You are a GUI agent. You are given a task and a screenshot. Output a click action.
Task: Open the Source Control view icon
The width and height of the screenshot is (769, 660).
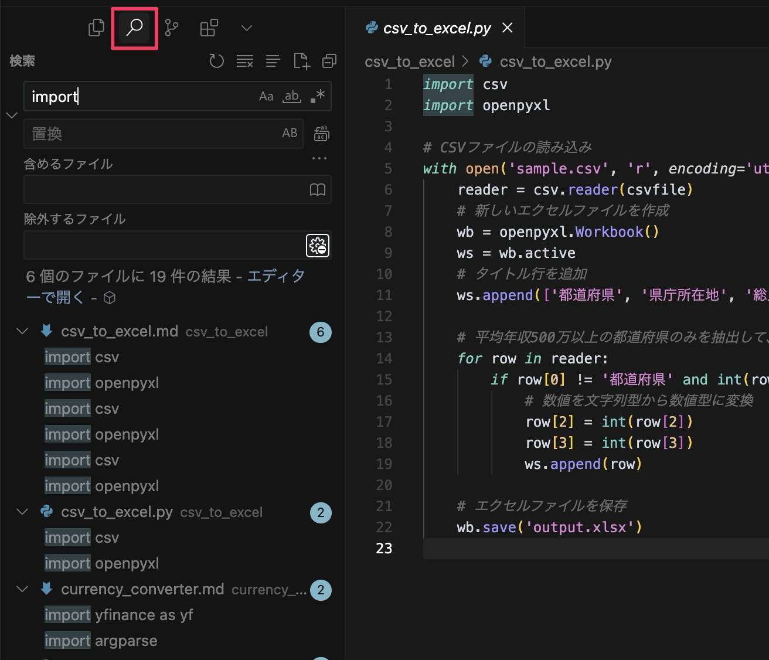click(172, 28)
